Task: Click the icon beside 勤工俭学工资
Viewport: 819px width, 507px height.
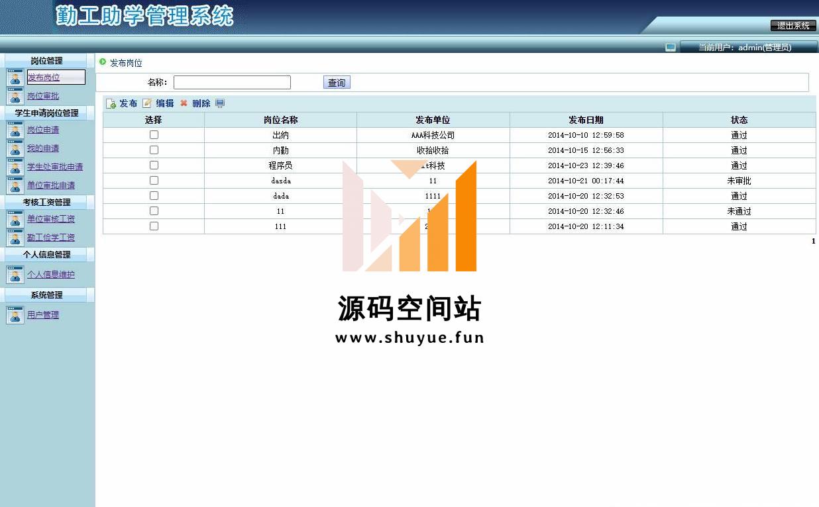Action: [x=15, y=238]
